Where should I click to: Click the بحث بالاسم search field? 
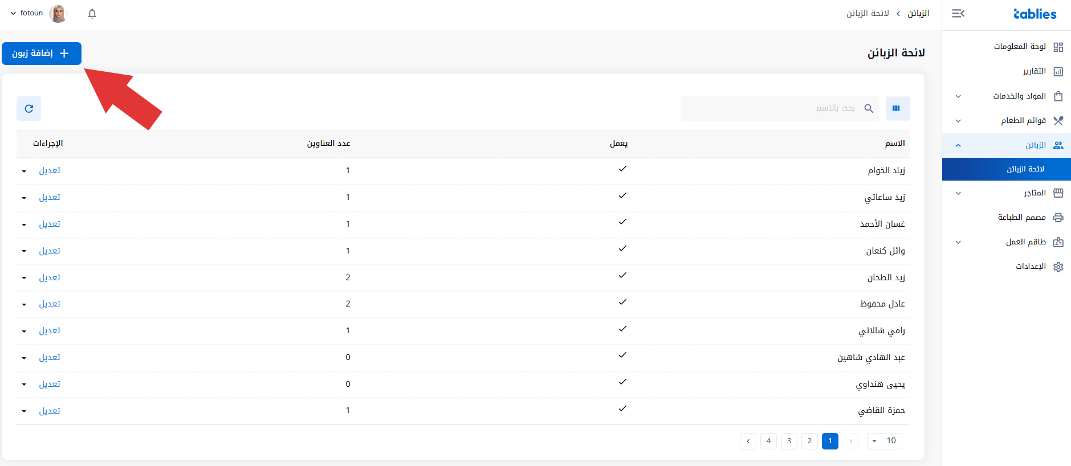780,108
